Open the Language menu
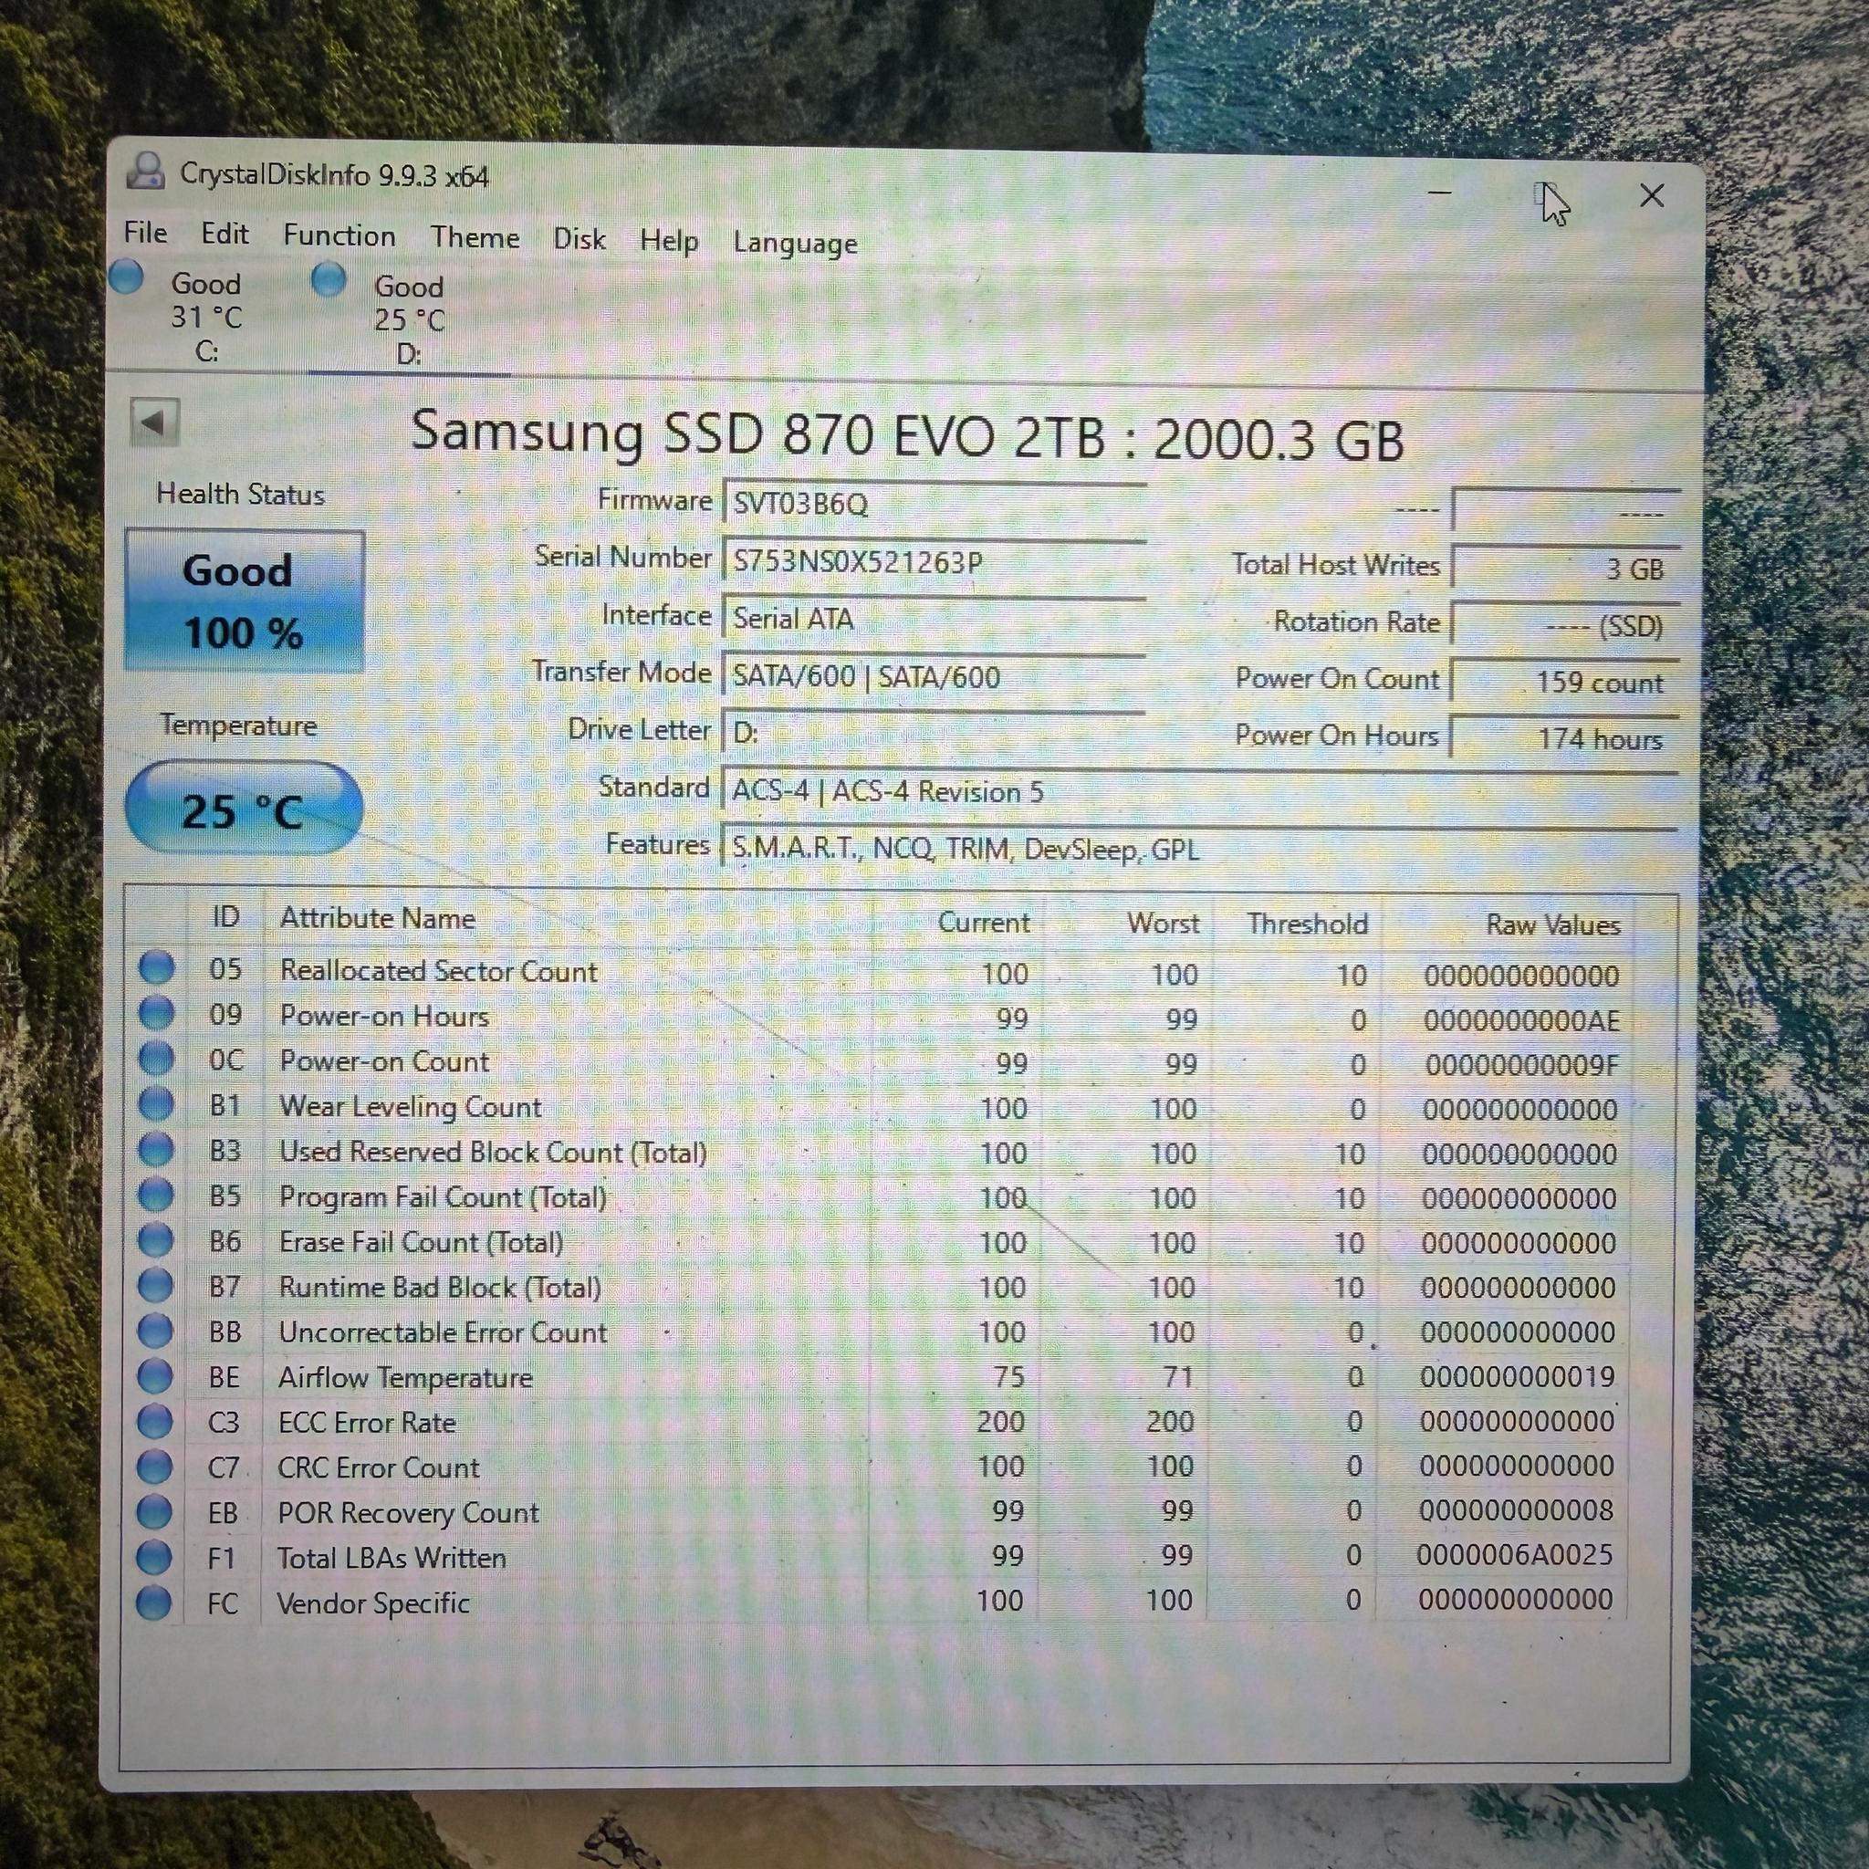 coord(795,243)
